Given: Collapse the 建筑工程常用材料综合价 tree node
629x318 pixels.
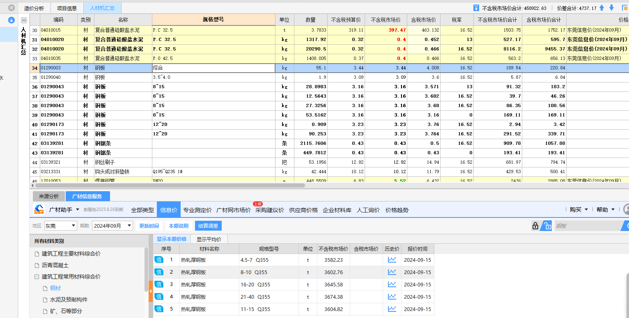Looking at the screenshot, I should pyautogui.click(x=37, y=277).
